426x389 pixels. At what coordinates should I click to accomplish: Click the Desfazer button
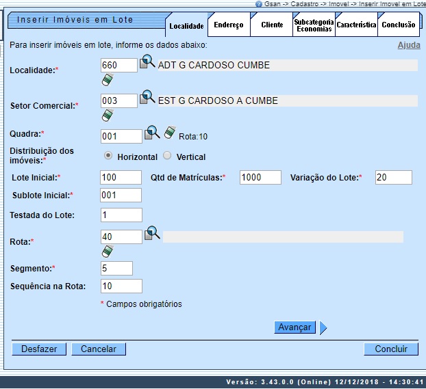click(x=39, y=349)
